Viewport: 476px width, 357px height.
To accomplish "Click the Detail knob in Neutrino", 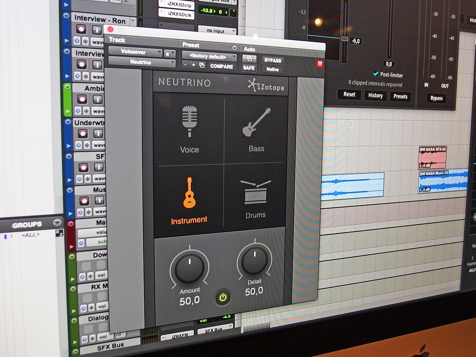I will (254, 261).
